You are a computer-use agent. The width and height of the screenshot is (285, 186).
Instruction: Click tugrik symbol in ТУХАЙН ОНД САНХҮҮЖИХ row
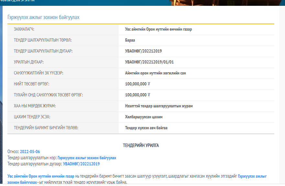click(x=149, y=95)
